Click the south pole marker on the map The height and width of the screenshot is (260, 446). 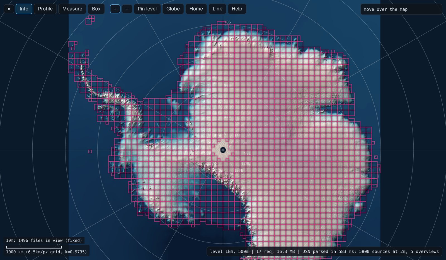[x=223, y=150]
